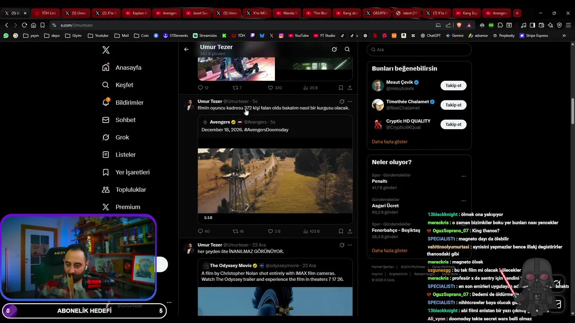Show more trends under Neler oluyor

click(389, 251)
